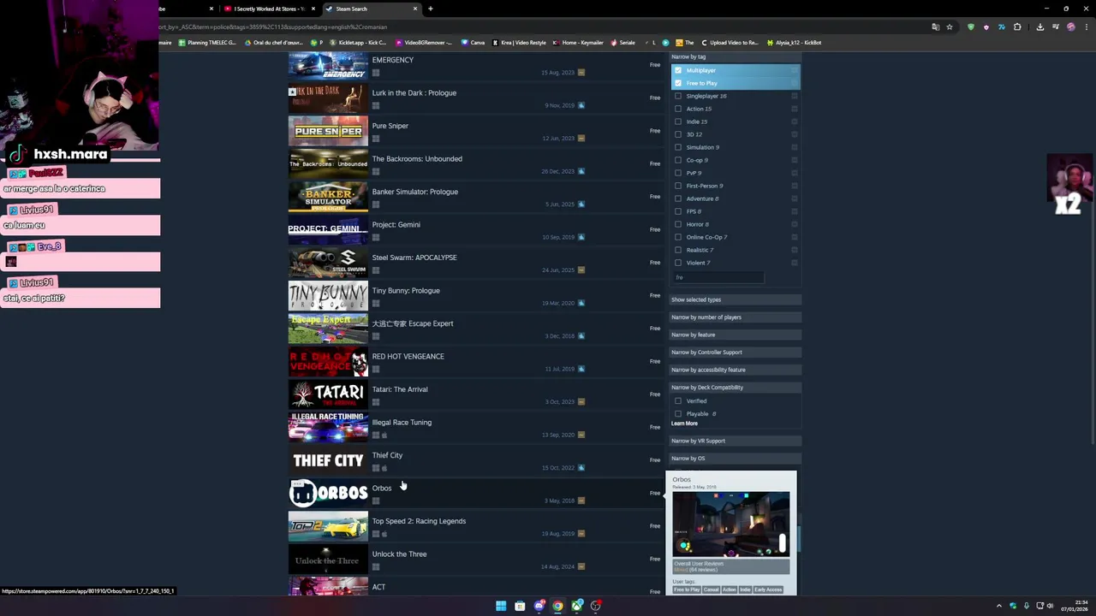The width and height of the screenshot is (1096, 616).
Task: Exclude the FPS tag via its exclude icon
Action: point(795,211)
